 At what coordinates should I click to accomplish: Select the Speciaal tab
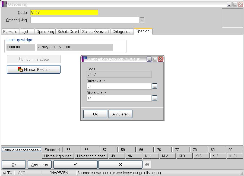tap(143, 31)
